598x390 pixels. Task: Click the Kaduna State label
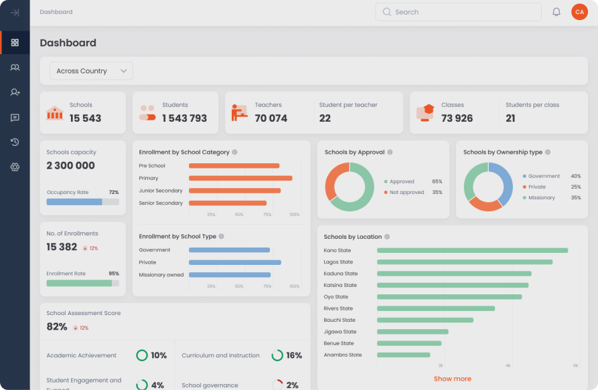[341, 274]
